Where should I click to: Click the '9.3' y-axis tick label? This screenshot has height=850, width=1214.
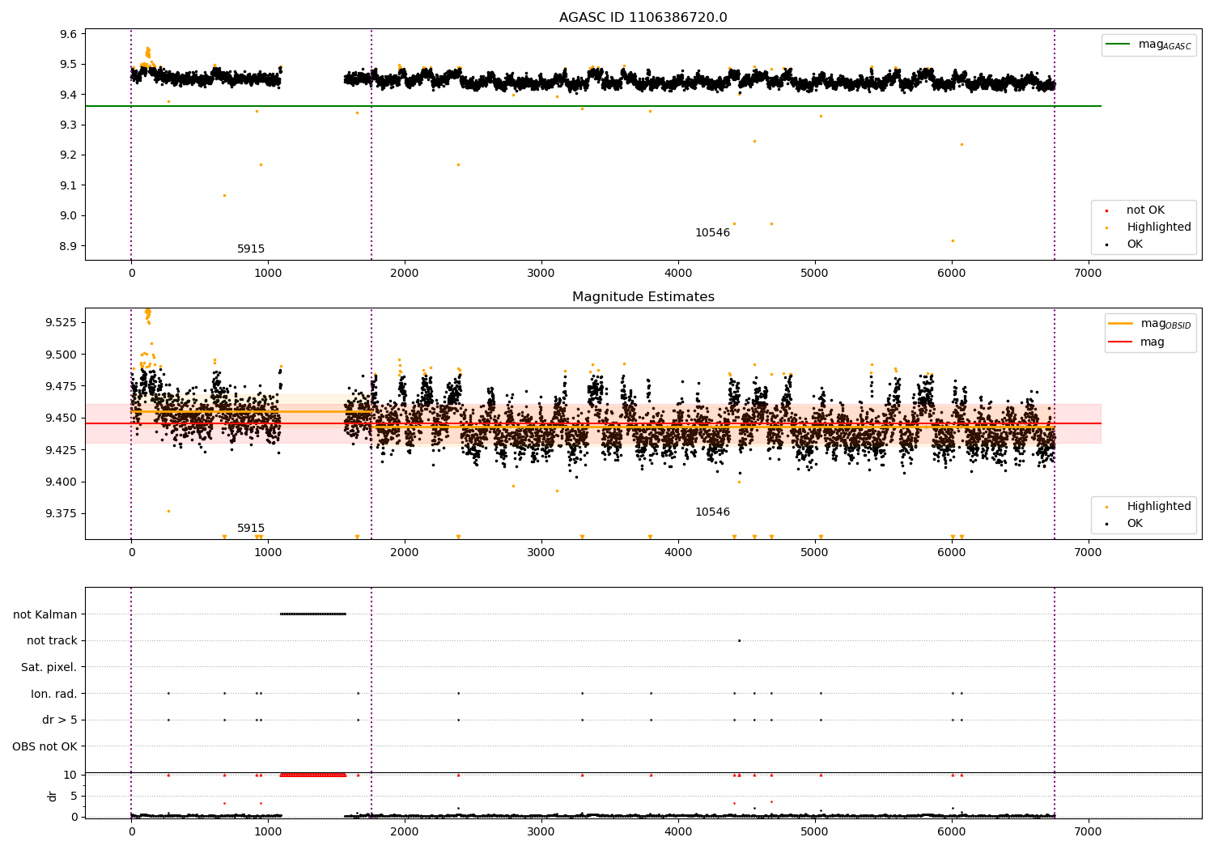point(69,125)
